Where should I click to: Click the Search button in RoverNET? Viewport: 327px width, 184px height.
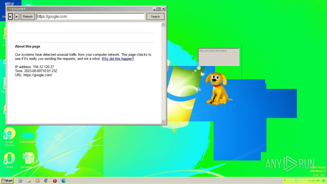point(155,17)
